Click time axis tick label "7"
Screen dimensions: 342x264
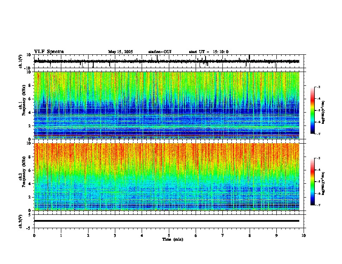tap(223, 236)
